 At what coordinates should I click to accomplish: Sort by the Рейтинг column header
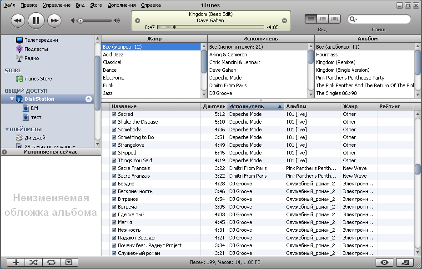pos(395,106)
